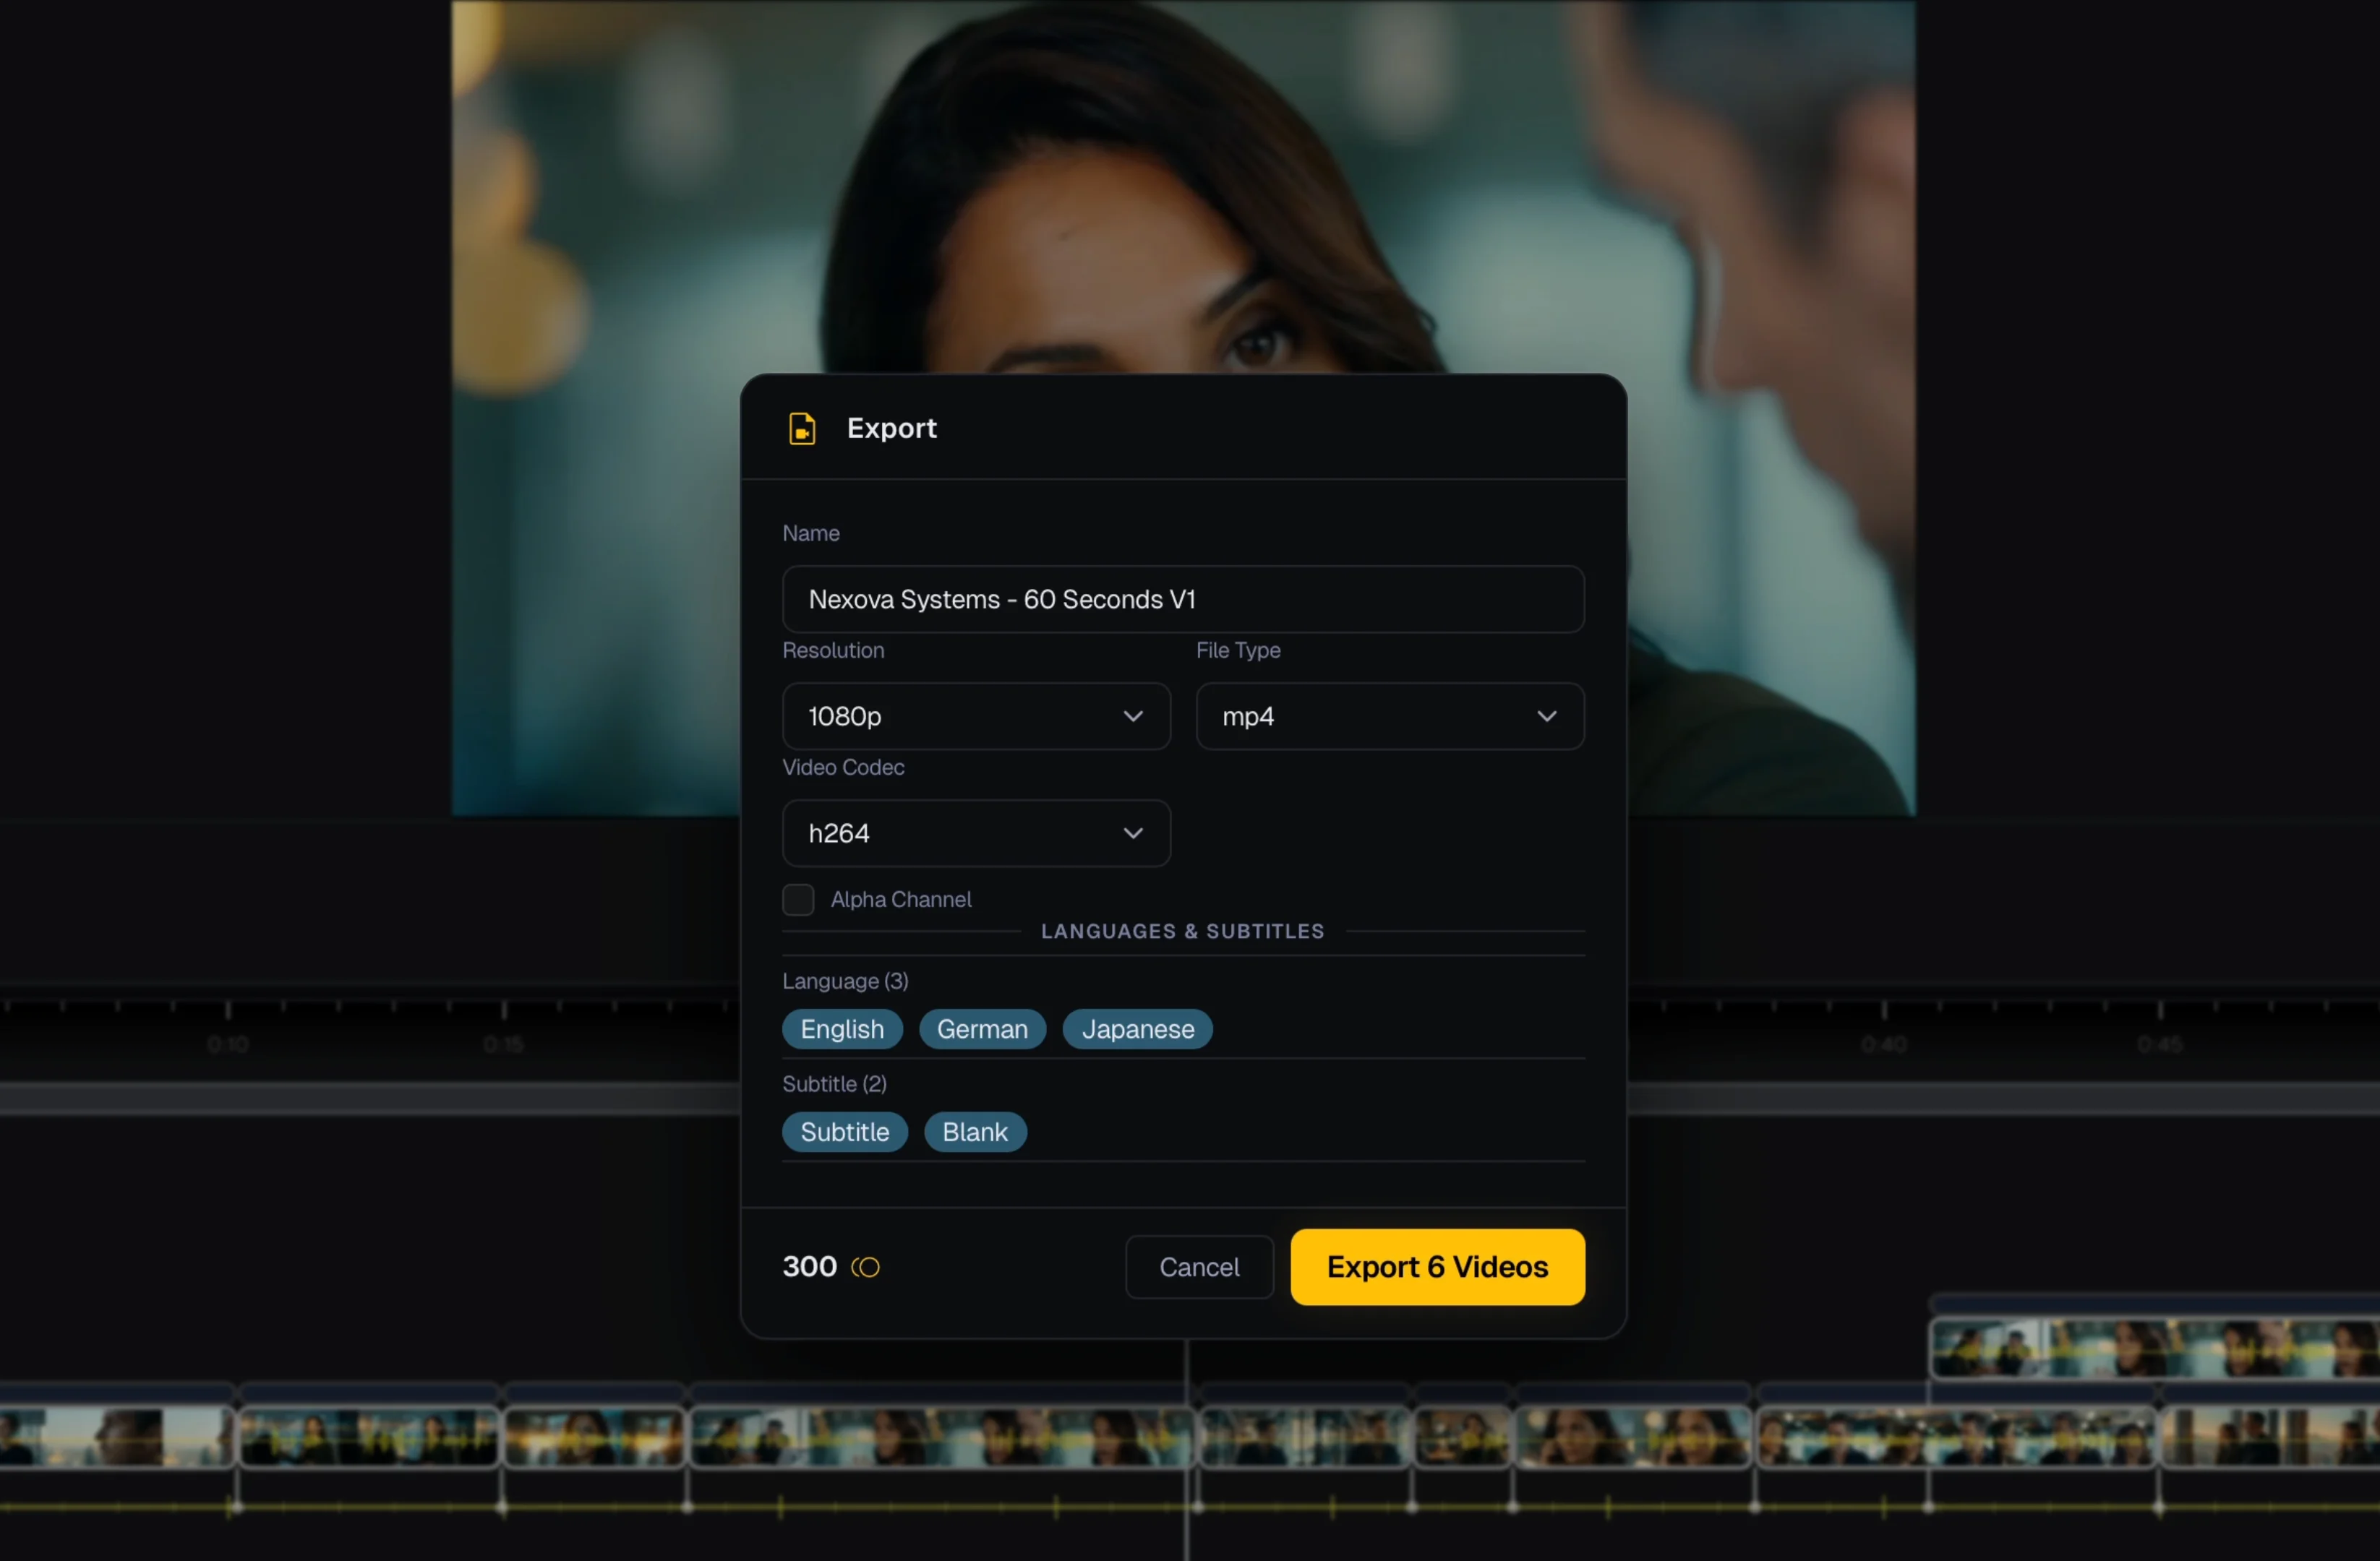Open the Resolution dropdown showing 1080p
The width and height of the screenshot is (2380, 1561).
[975, 715]
